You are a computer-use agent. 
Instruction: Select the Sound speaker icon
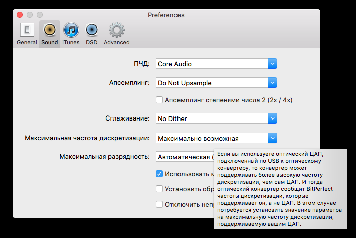pyautogui.click(x=49, y=31)
